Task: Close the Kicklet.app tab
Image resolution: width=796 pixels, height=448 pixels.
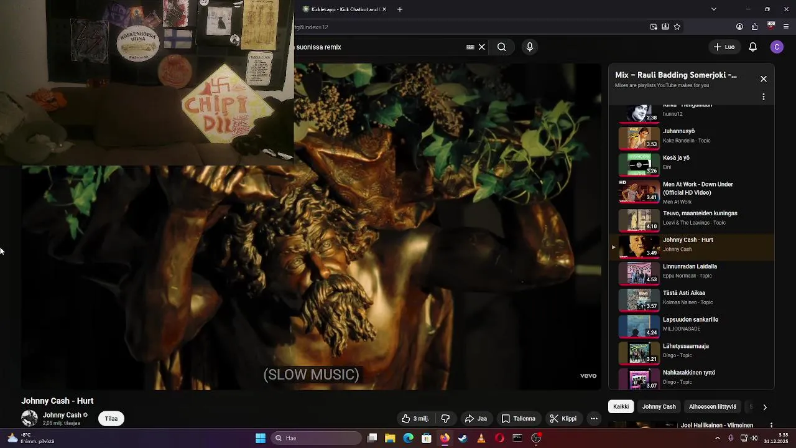Action: point(384,9)
